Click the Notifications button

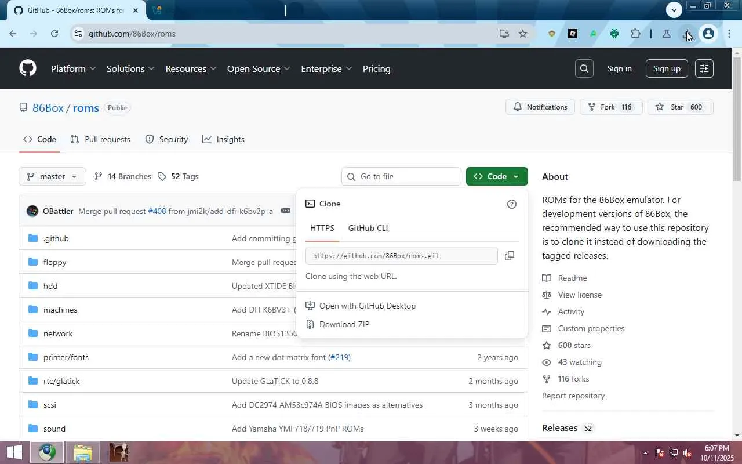click(540, 107)
